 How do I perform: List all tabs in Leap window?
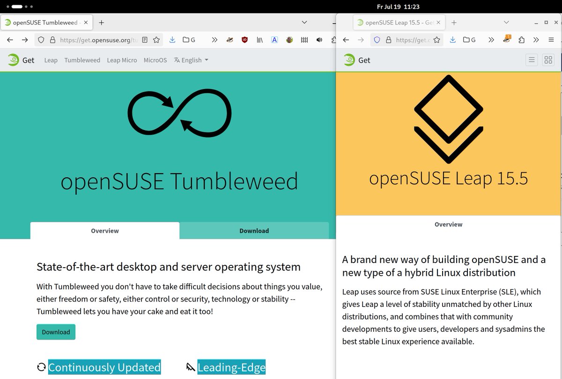506,22
